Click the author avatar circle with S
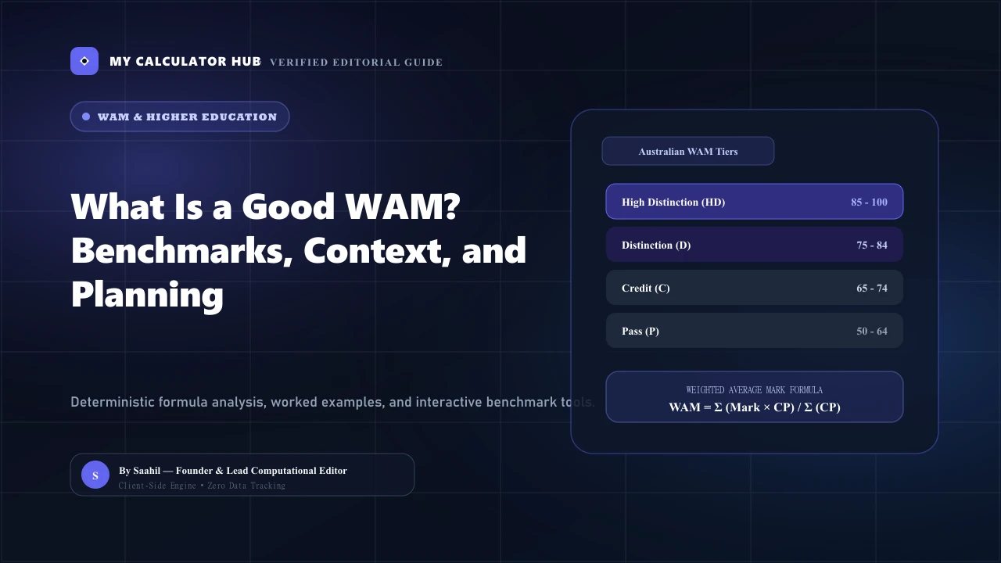Image resolution: width=1001 pixels, height=563 pixels. (x=95, y=475)
